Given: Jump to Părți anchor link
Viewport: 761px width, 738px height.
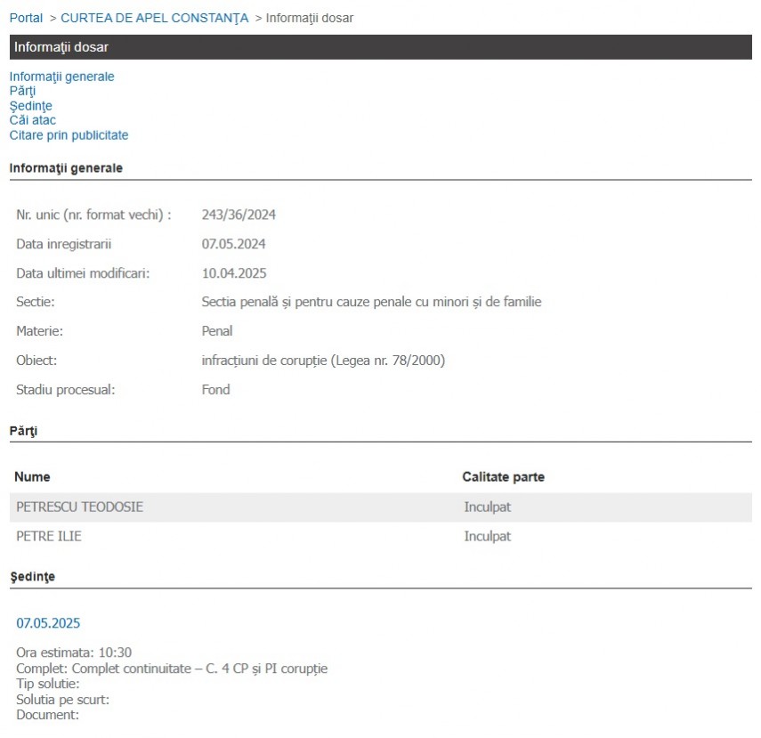Looking at the screenshot, I should (22, 92).
